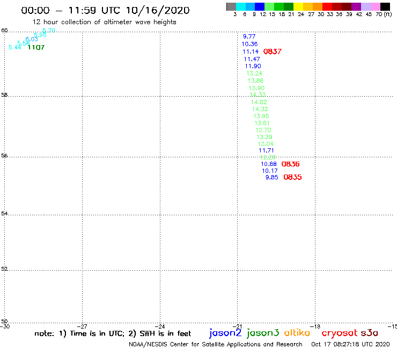Click the 52 latitude axis label
This screenshot has width=397, height=349.
coord(4,268)
